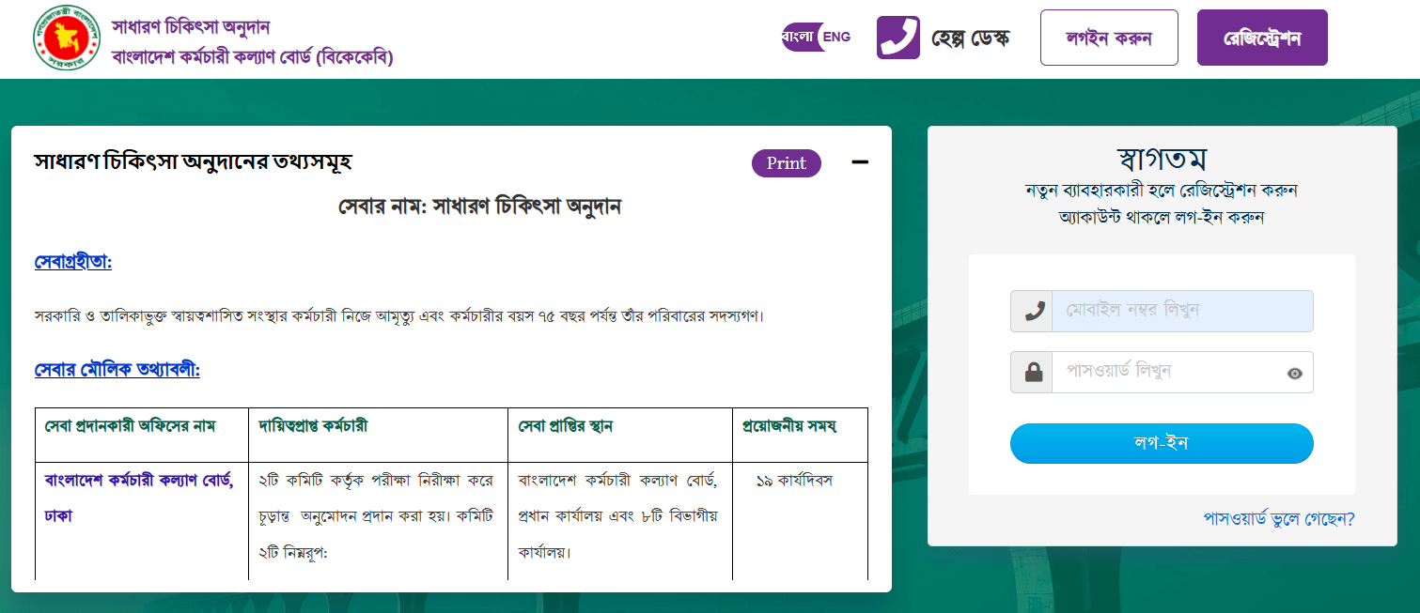The height and width of the screenshot is (613, 1420).
Task: Select the বাংলা language option
Action: (798, 38)
